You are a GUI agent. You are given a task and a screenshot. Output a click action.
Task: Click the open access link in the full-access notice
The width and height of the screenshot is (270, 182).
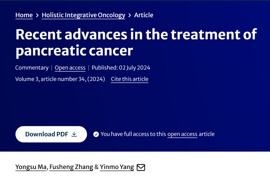click(182, 134)
